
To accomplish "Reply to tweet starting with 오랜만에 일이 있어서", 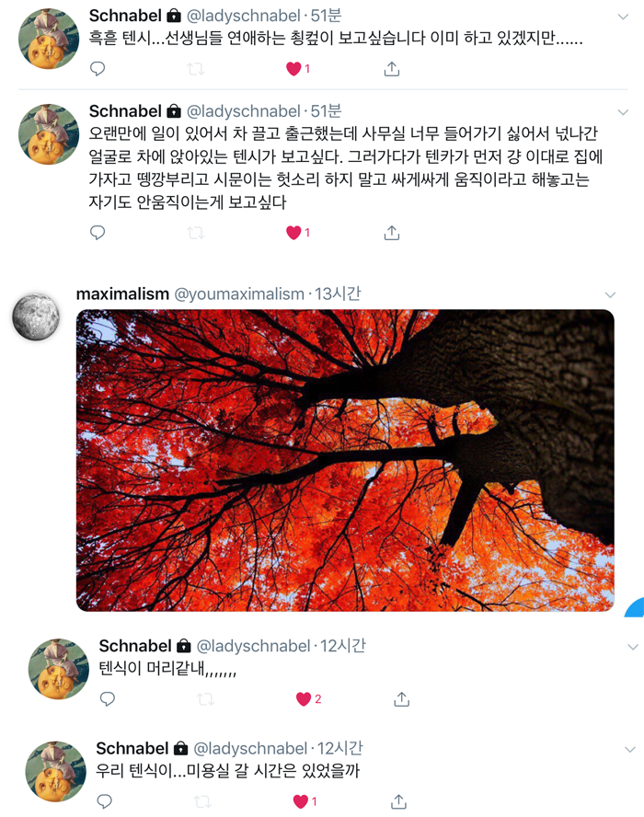I will 98,233.
